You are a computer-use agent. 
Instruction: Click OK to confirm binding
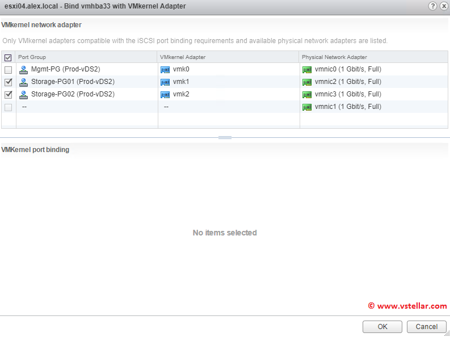382,327
